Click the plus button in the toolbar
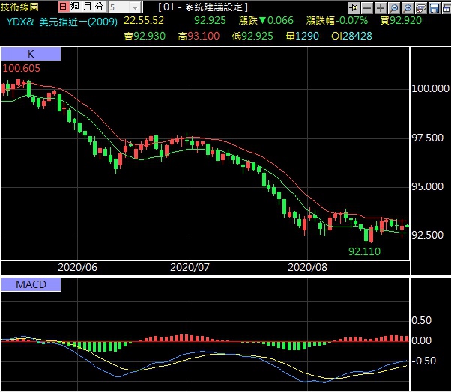 381,8
